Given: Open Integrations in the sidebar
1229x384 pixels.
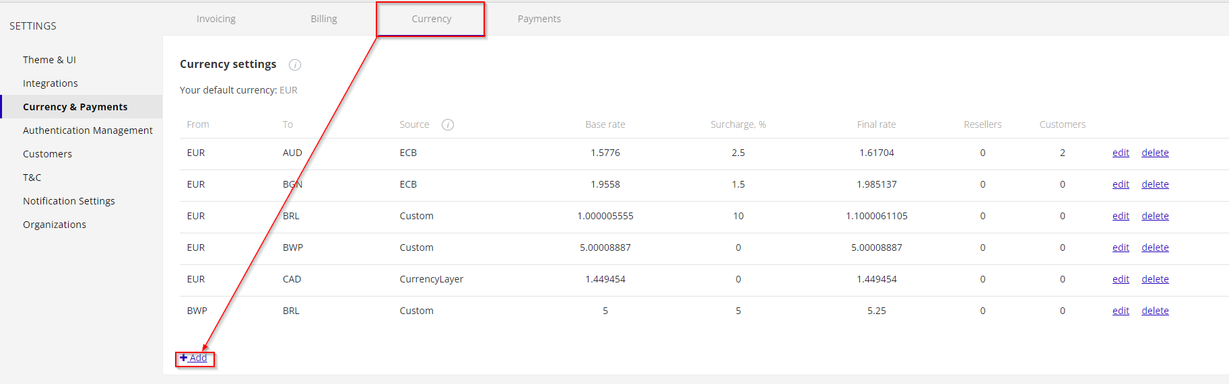Looking at the screenshot, I should (x=51, y=83).
